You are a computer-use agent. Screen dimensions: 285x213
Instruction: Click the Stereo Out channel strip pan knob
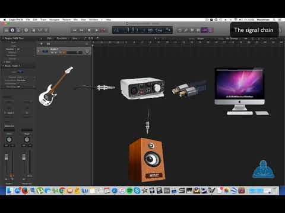[x=27, y=140]
